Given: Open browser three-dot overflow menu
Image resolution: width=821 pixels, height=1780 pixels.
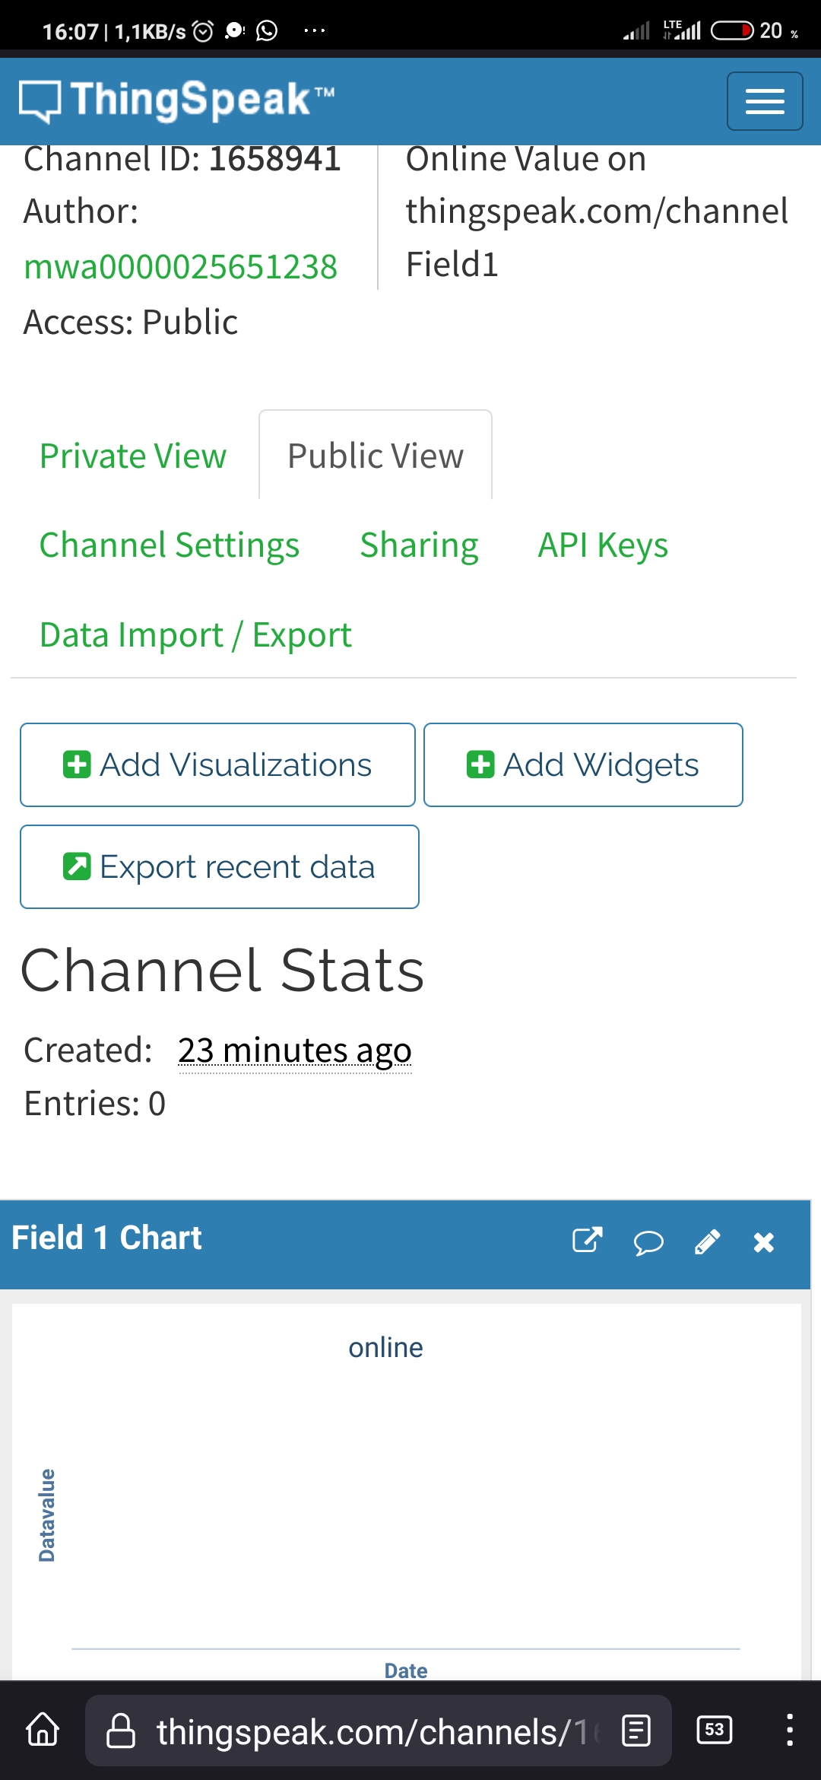Looking at the screenshot, I should (790, 1731).
